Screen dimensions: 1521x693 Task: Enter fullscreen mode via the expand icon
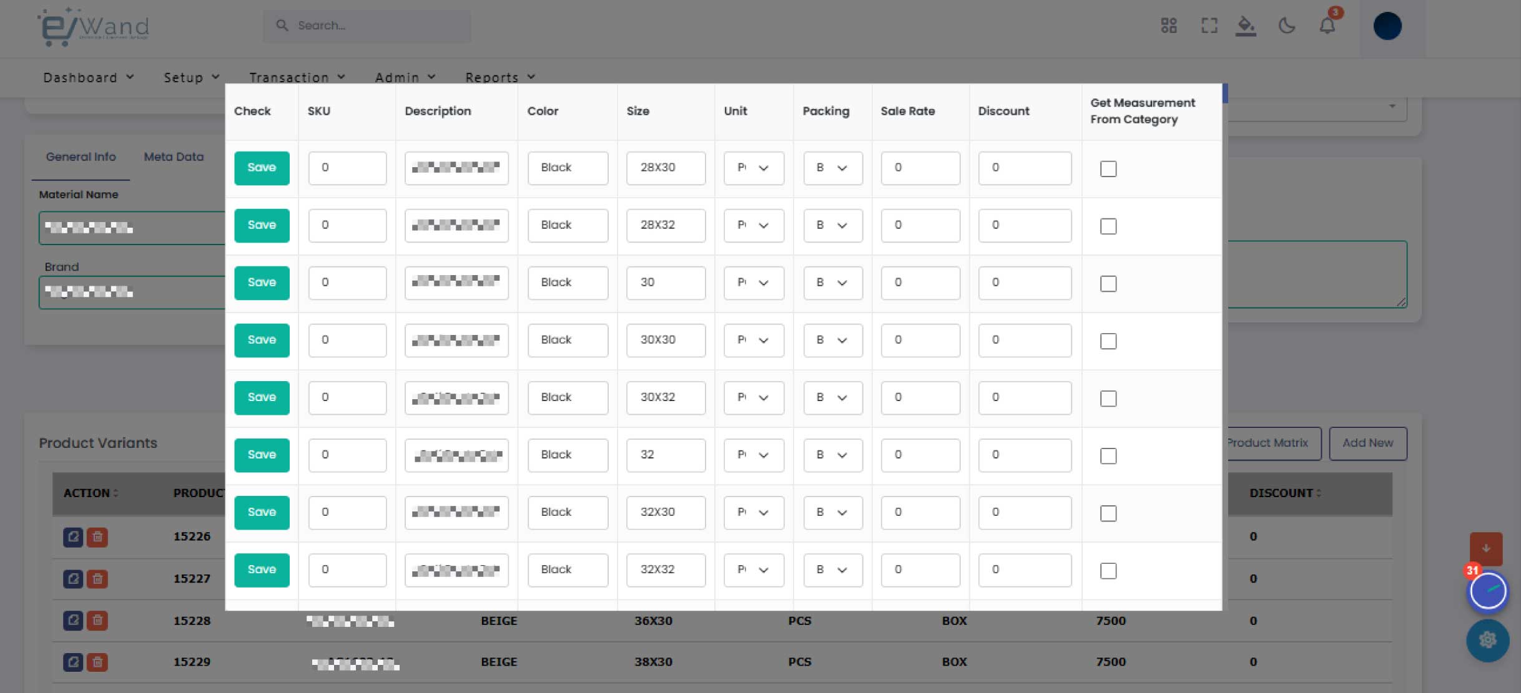[1208, 26]
